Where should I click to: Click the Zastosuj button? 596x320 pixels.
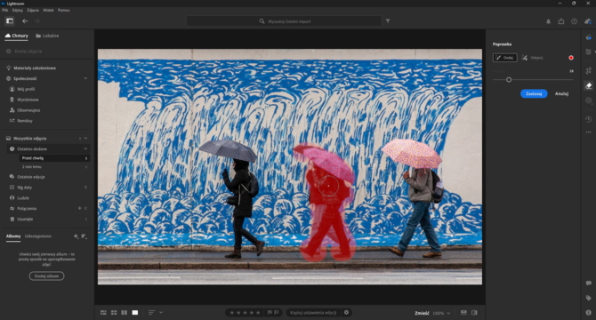534,93
